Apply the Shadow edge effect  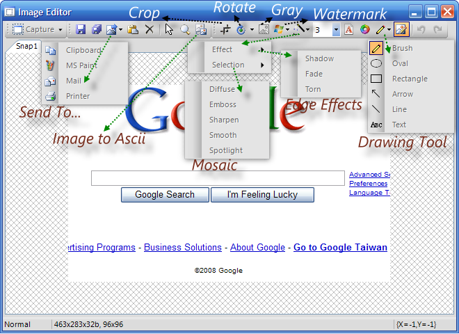tap(321, 58)
